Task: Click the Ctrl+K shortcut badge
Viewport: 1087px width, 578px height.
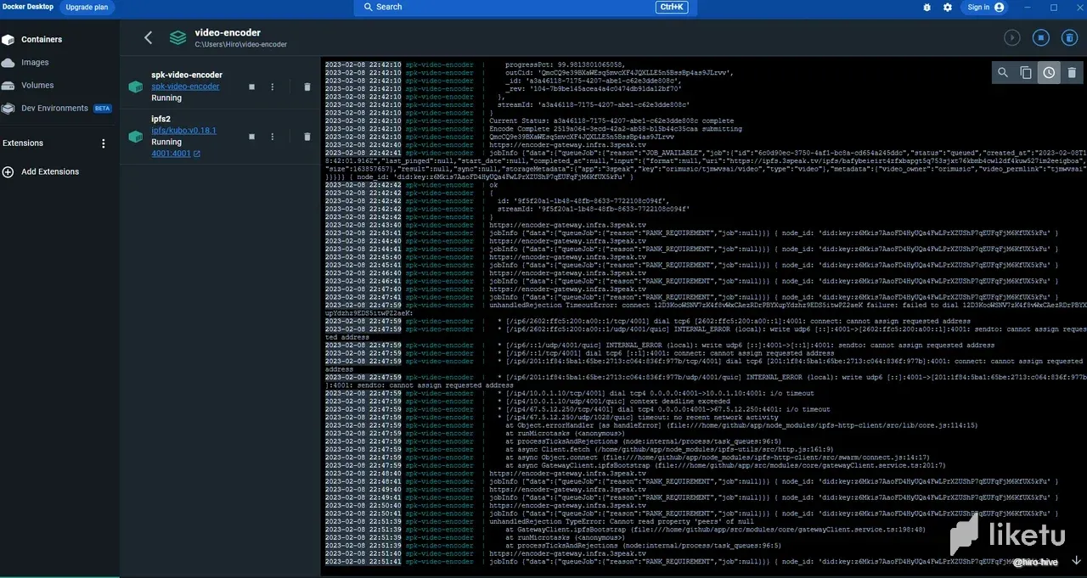Action: (672, 7)
